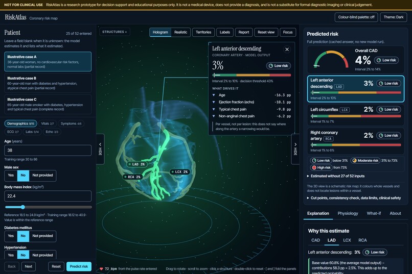The height and width of the screenshot is (274, 412).
Task: Collapse the right risk panel via HIDE chevron
Action: coord(295,149)
